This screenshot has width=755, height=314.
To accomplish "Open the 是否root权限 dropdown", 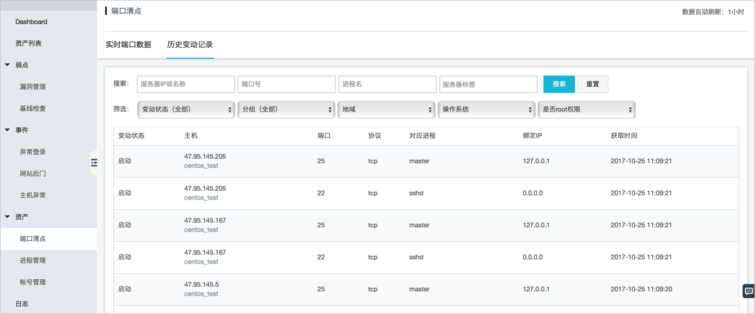I will [586, 109].
